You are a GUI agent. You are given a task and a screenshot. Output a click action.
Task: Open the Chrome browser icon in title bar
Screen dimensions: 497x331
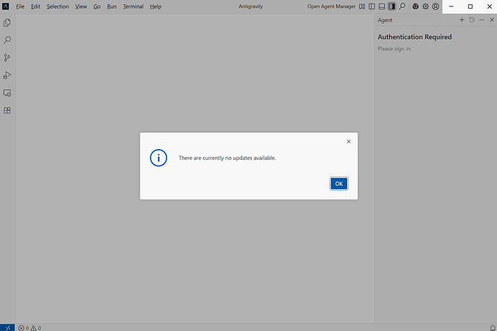pos(415,6)
